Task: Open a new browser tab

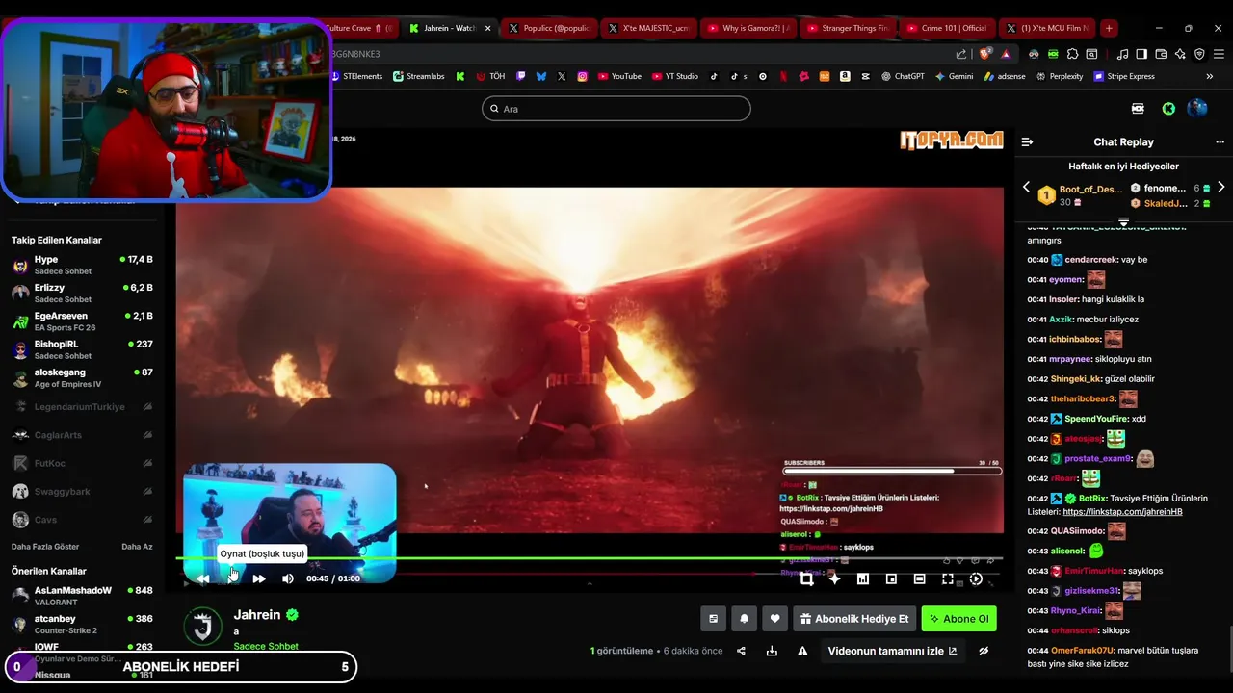Action: pyautogui.click(x=1109, y=28)
